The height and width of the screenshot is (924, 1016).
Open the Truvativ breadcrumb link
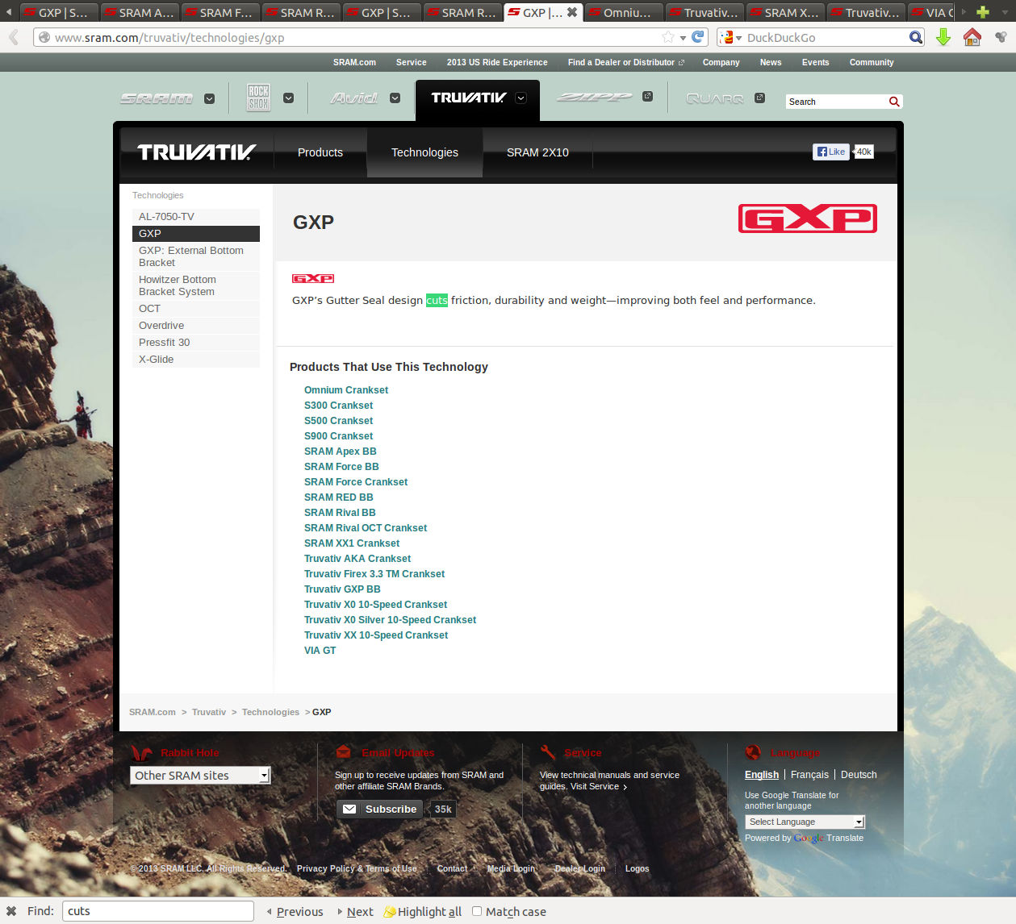point(209,712)
